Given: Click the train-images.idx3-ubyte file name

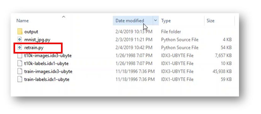Looking at the screenshot, I should (48, 72).
